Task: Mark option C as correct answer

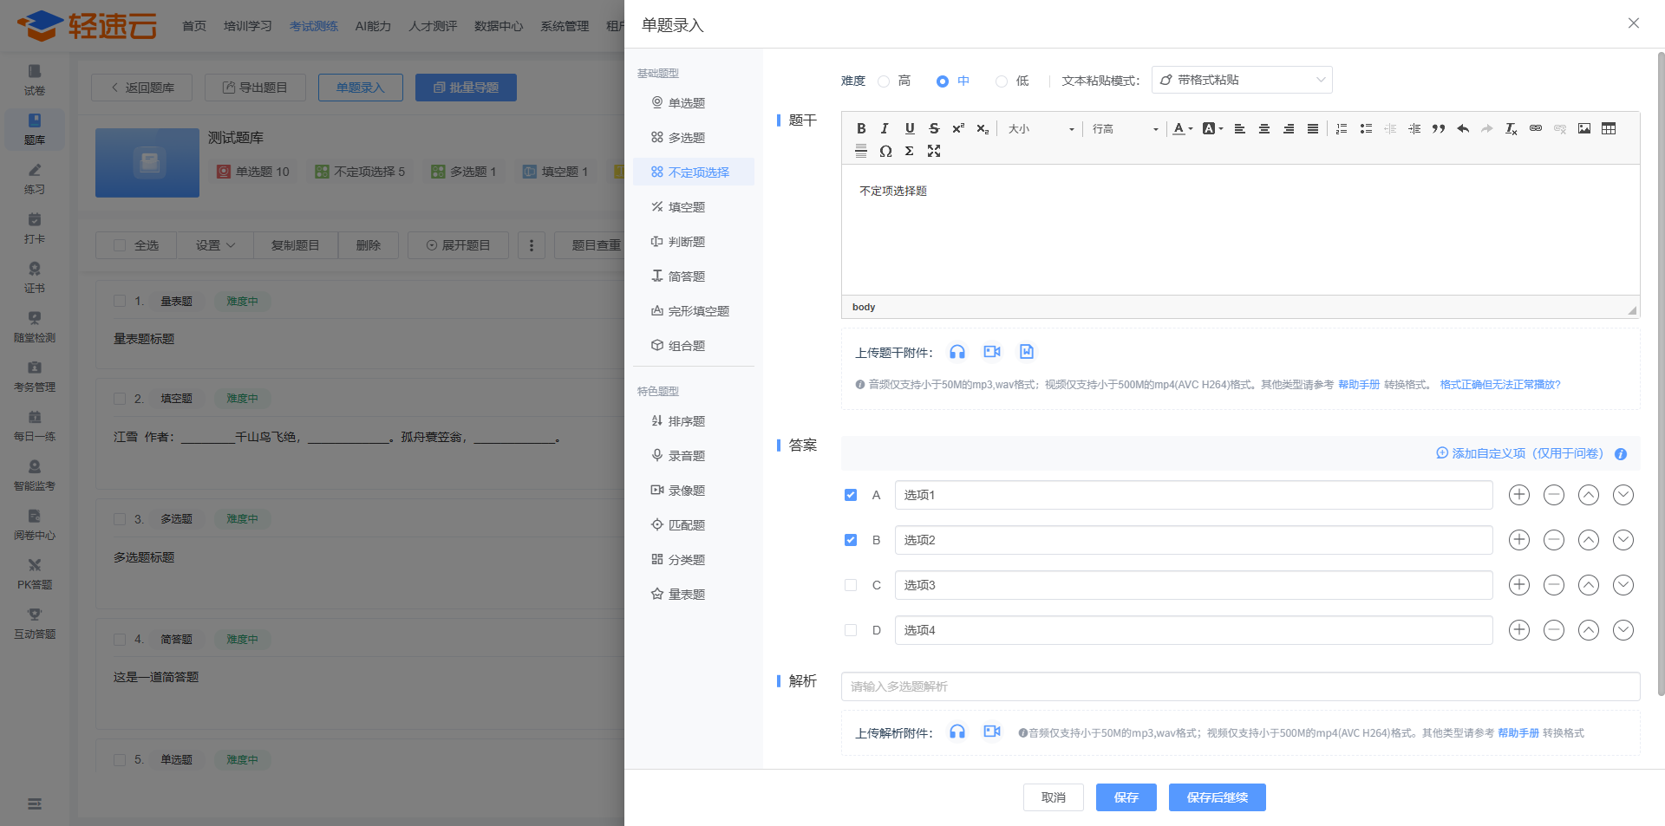Action: point(851,585)
